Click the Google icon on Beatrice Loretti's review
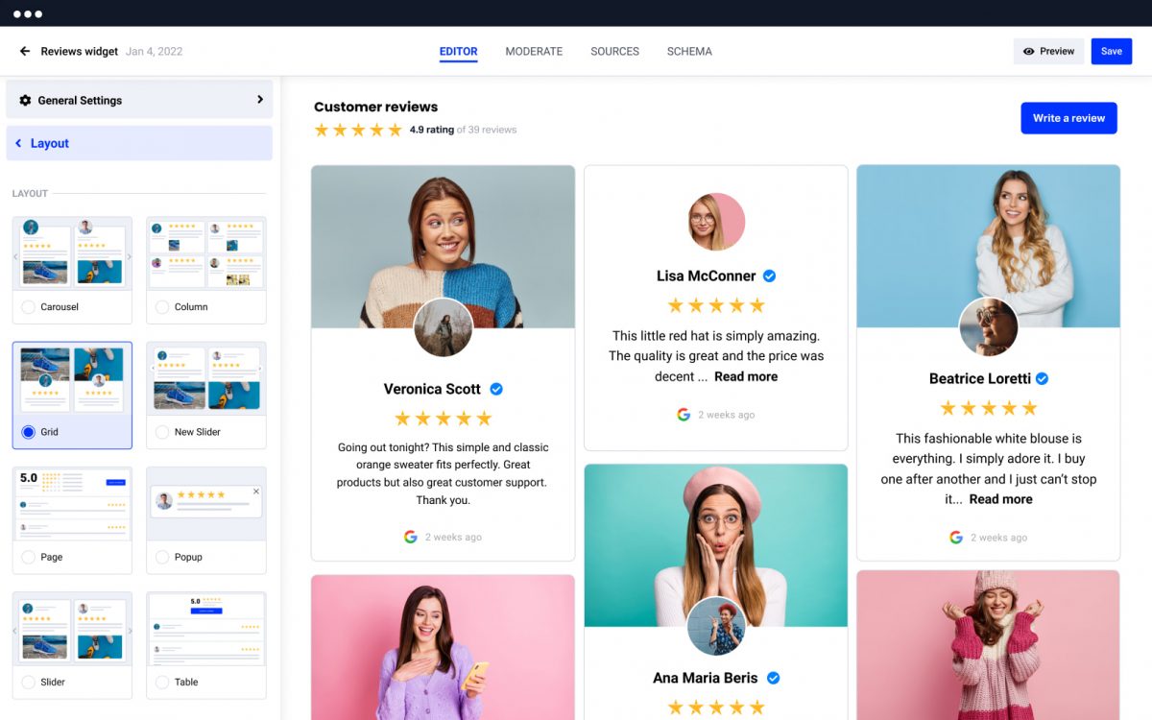Viewport: 1152px width, 720px height. 955,538
